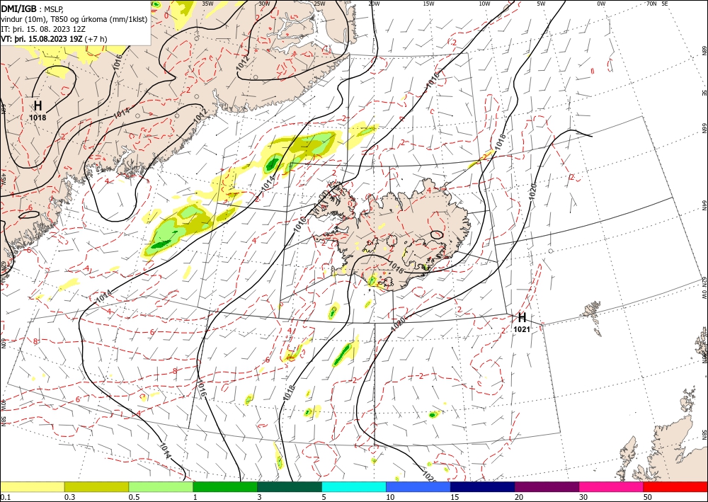
Task: Click the 1016 isobar label west of Iceland
Action: coord(300,225)
